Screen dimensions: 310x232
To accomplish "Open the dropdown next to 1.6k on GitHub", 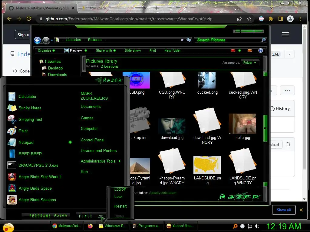I will tap(290, 54).
